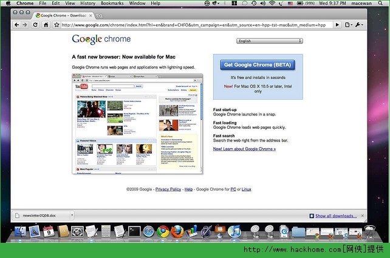This screenshot has width=390, height=258.
Task: Select the Google Chrome - Download tab
Action: [x=63, y=15]
